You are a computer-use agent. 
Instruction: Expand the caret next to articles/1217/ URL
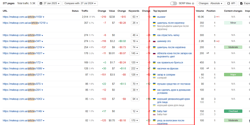44,75
